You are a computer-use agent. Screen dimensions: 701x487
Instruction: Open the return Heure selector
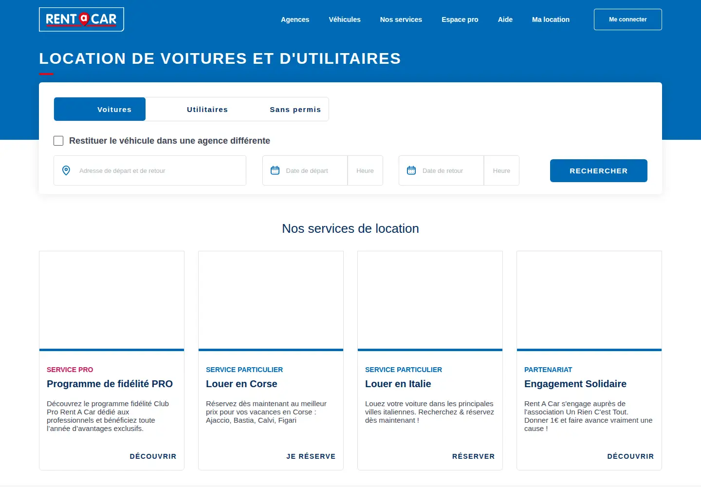click(501, 170)
